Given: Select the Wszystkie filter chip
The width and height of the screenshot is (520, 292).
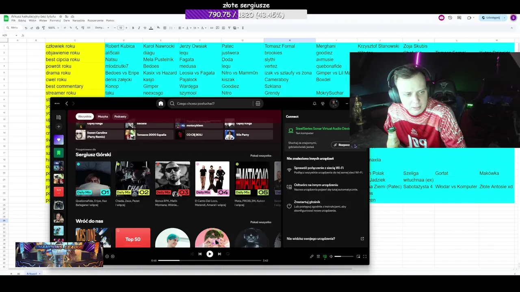Looking at the screenshot, I should pos(85,116).
